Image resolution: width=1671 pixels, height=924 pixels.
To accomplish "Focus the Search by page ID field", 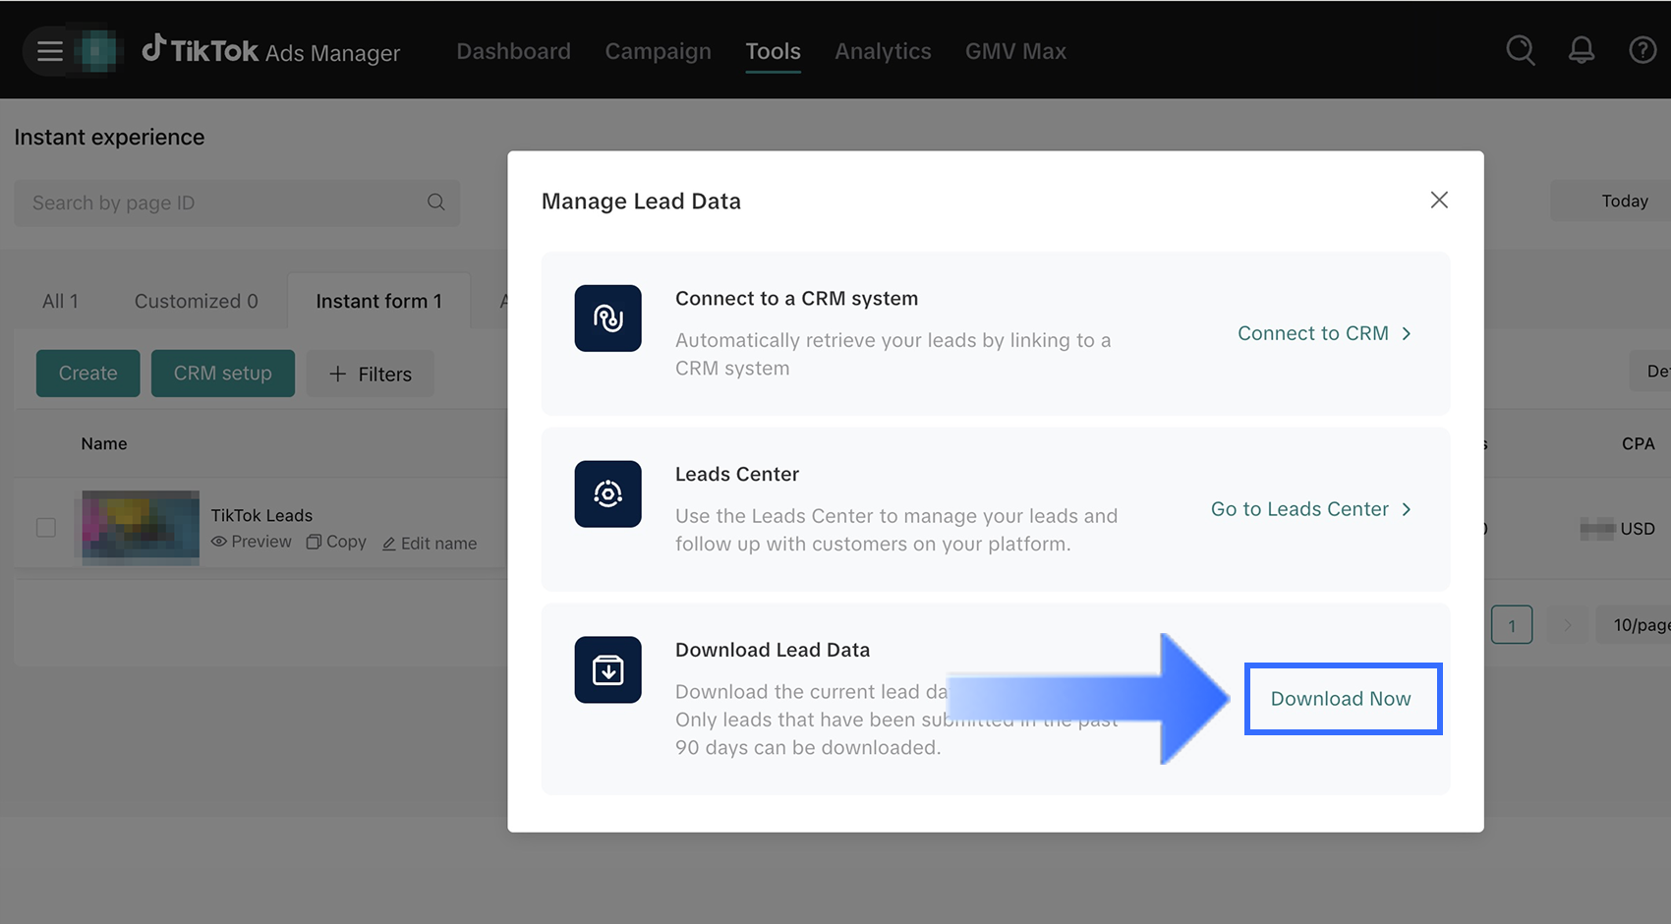I will tap(237, 202).
